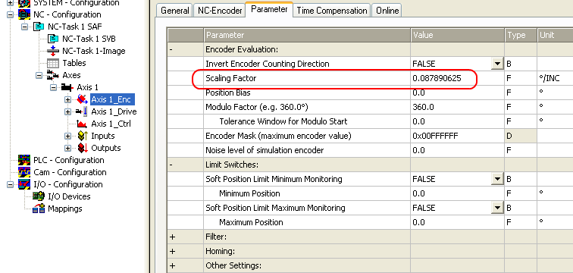Open the Online tab
Screen dimensions: 573x273
[x=387, y=11]
